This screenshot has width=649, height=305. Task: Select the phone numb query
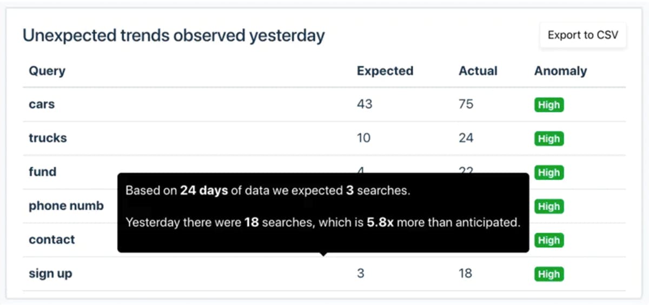tap(66, 206)
